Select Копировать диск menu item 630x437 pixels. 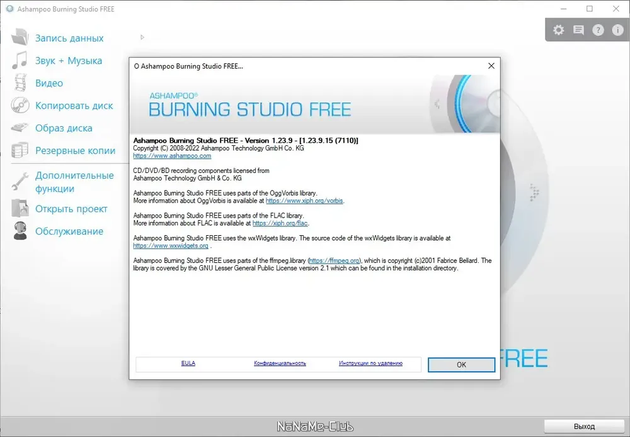(74, 106)
